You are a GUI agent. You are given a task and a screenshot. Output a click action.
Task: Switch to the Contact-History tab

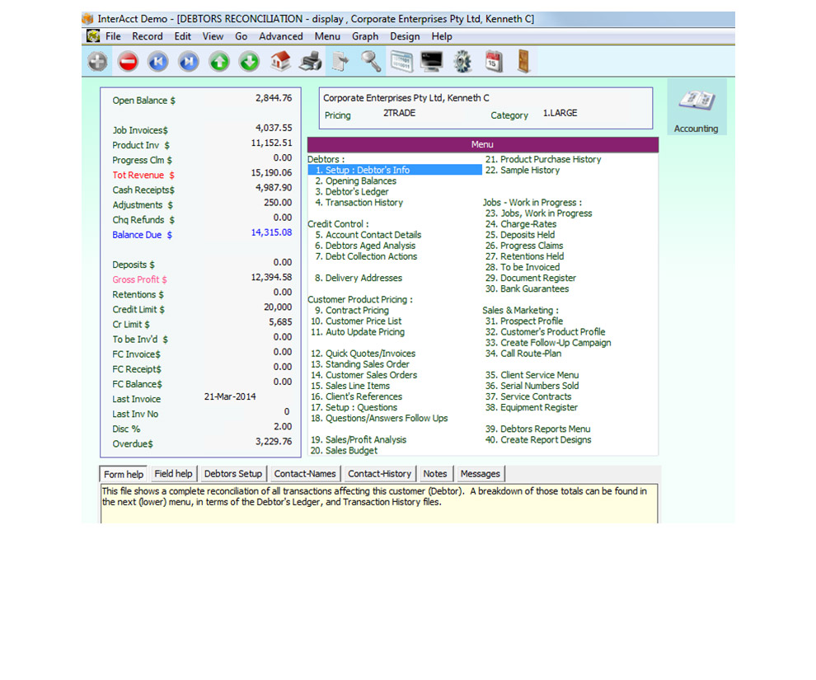pyautogui.click(x=379, y=473)
